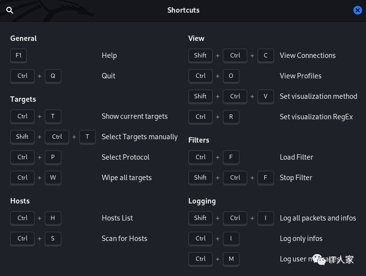Click the Select Targets manually label
The width and height of the screenshot is (366, 276).
(140, 137)
